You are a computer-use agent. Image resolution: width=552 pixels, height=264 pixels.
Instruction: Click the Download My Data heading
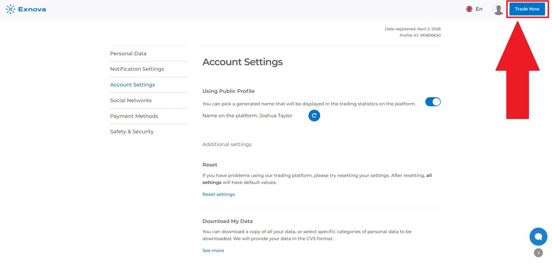pos(227,221)
